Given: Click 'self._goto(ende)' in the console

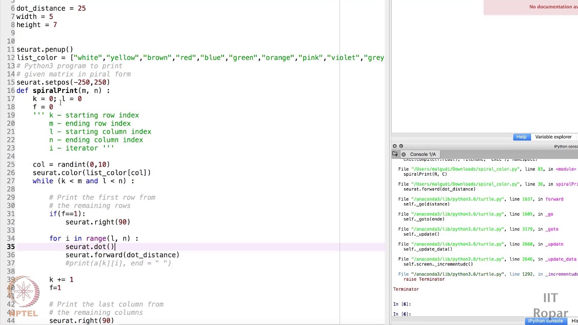Looking at the screenshot, I should click(424, 219).
